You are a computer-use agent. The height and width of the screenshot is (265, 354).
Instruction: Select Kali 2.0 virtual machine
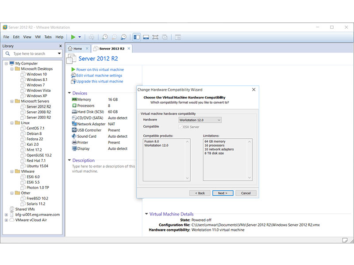click(x=32, y=144)
